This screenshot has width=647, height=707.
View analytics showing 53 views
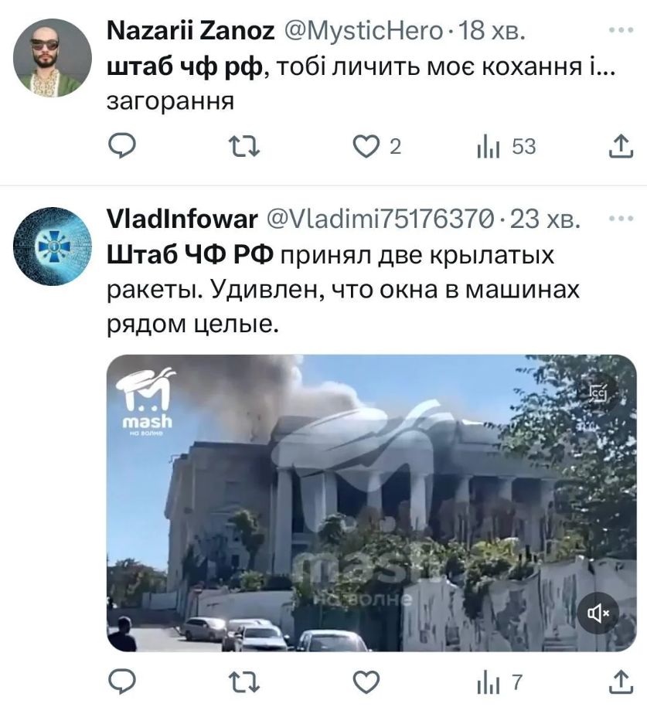(x=506, y=148)
